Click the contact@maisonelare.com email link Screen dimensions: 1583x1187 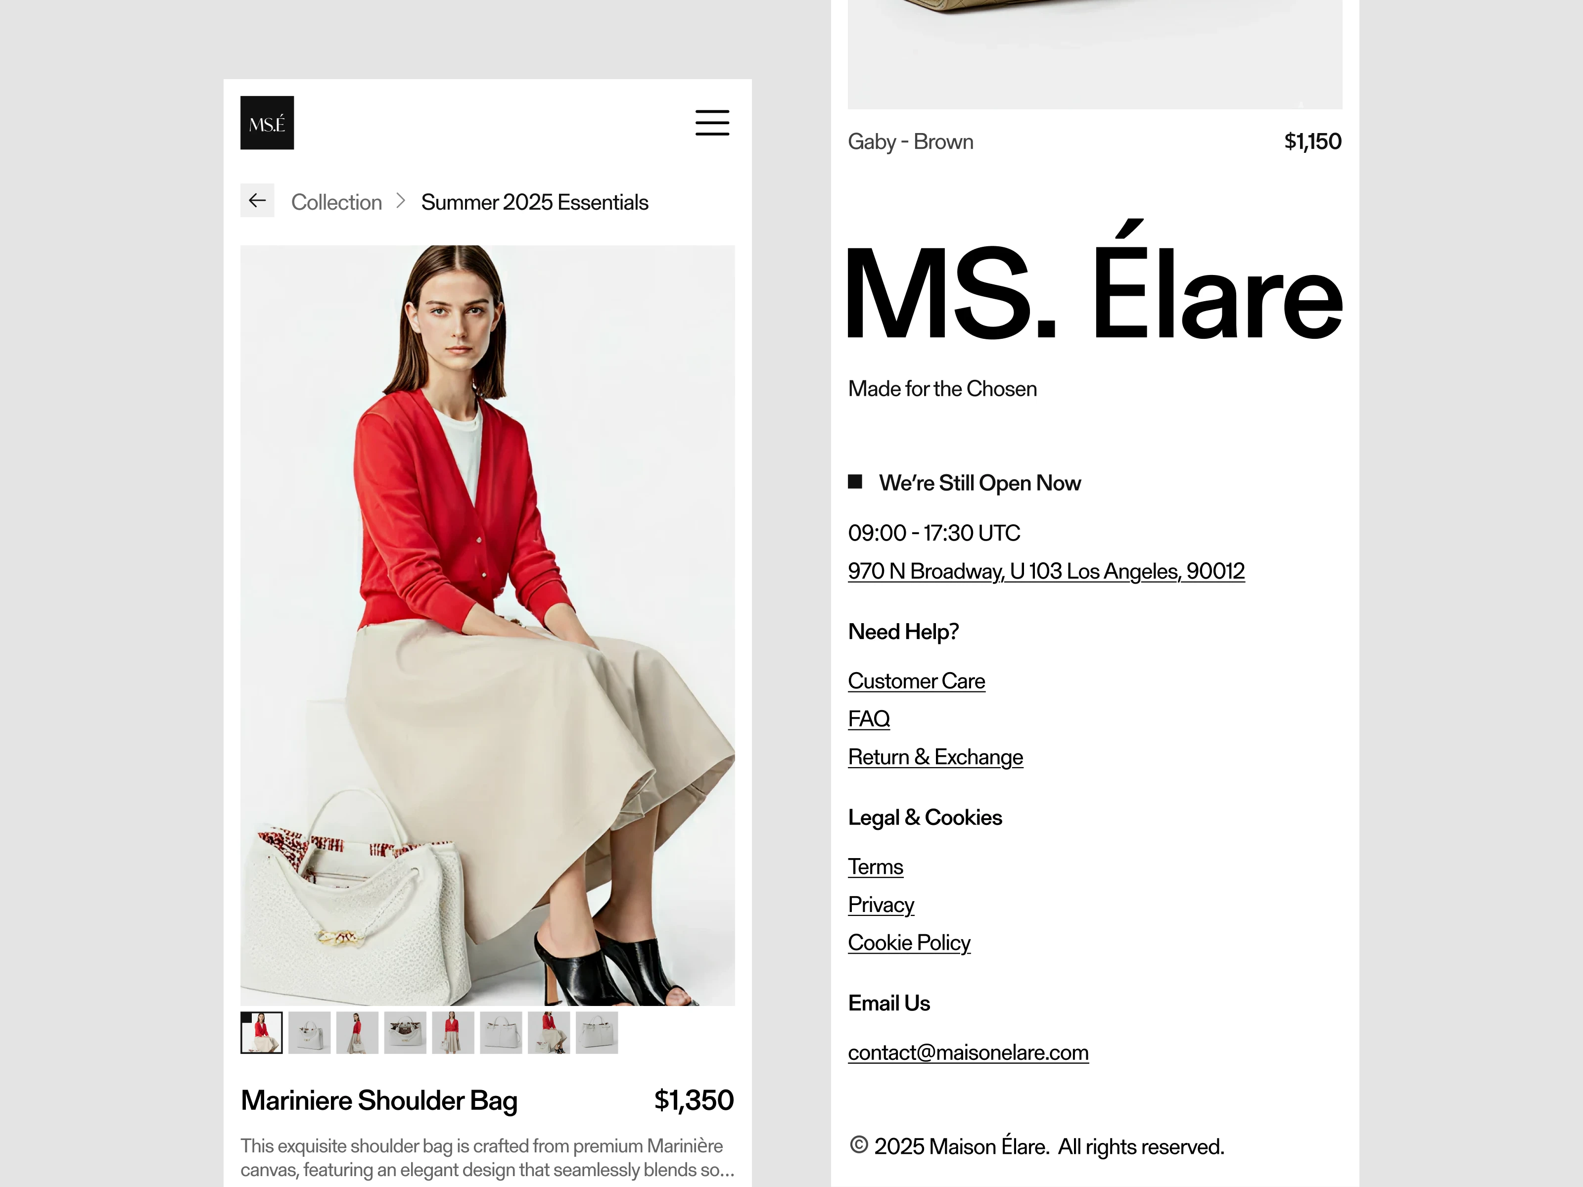click(968, 1052)
